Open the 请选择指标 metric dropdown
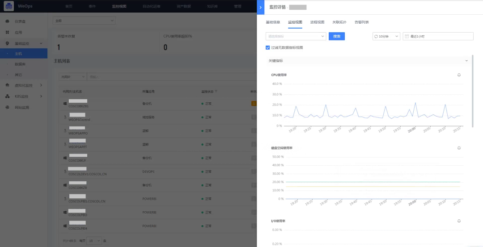 point(296,36)
